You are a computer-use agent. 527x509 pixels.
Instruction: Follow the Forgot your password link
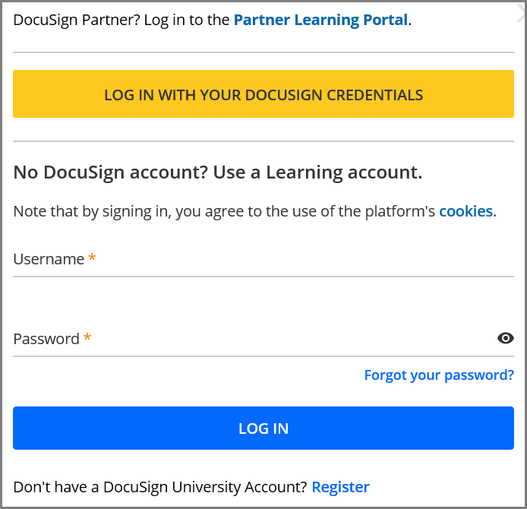(x=439, y=375)
